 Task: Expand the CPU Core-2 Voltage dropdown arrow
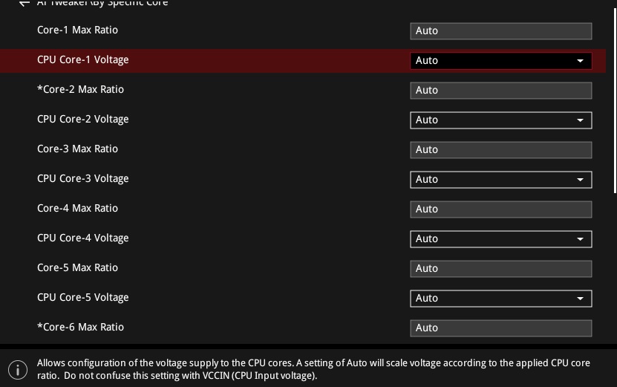[580, 120]
